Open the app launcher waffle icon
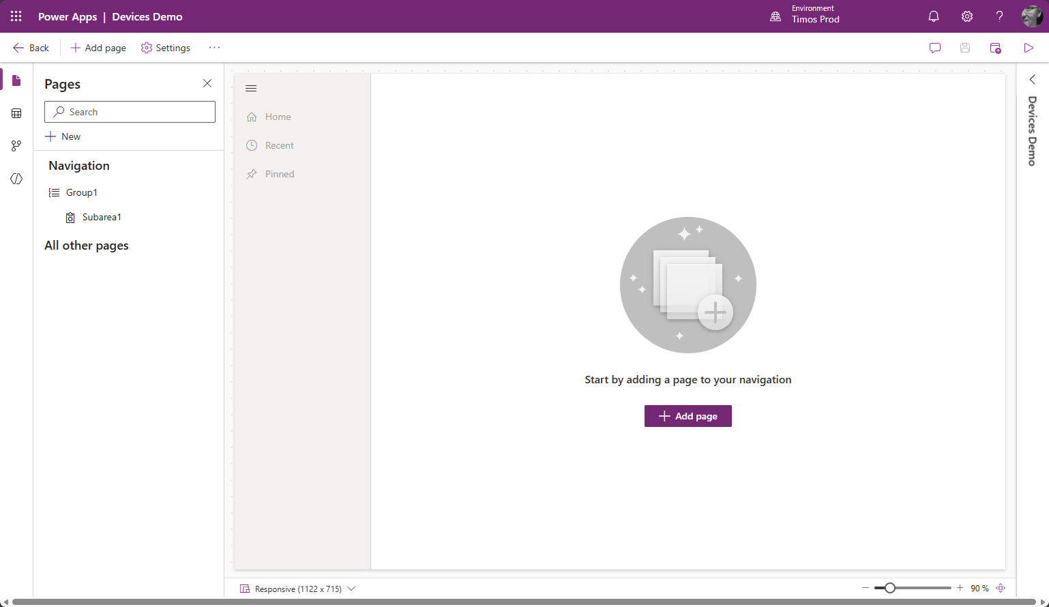This screenshot has width=1049, height=607. 16,16
